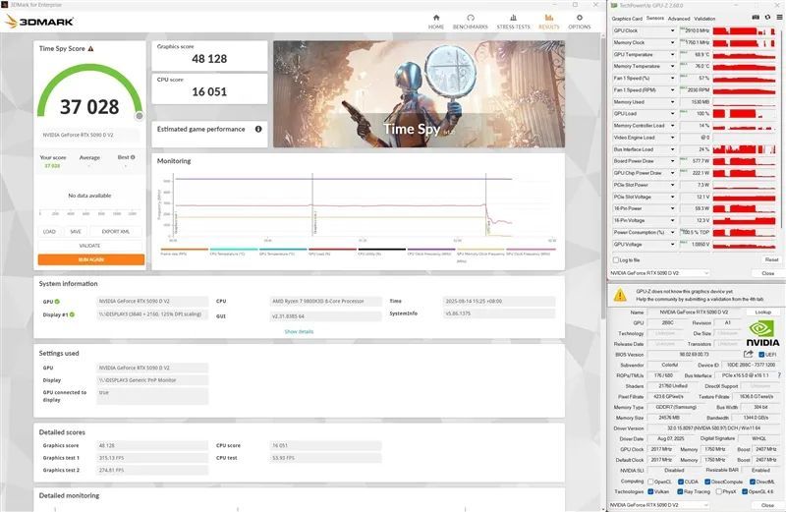
Task: Take a GPU-Z screenshot with the camera icon
Action: 756,18
